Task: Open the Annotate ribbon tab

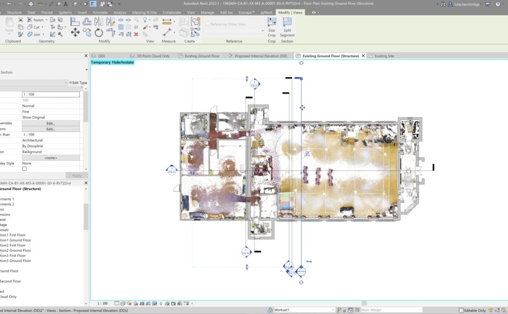Action: [x=100, y=13]
